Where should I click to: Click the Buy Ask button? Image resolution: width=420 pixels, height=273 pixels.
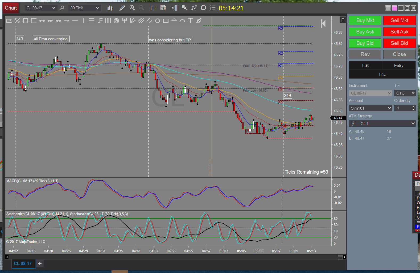365,32
